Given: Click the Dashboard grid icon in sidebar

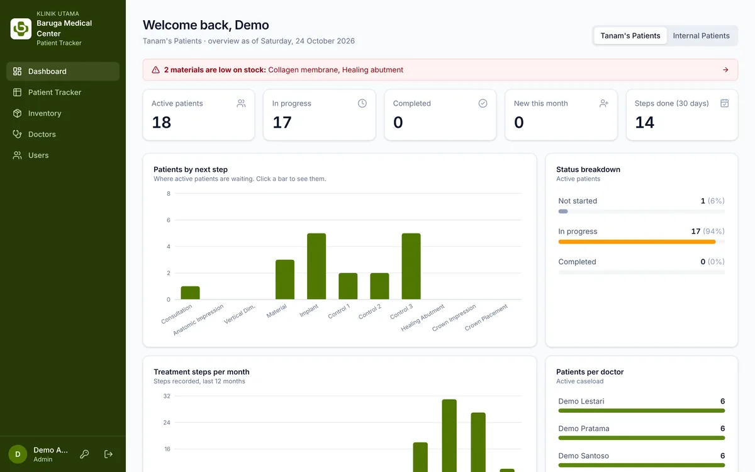Looking at the screenshot, I should coord(17,71).
